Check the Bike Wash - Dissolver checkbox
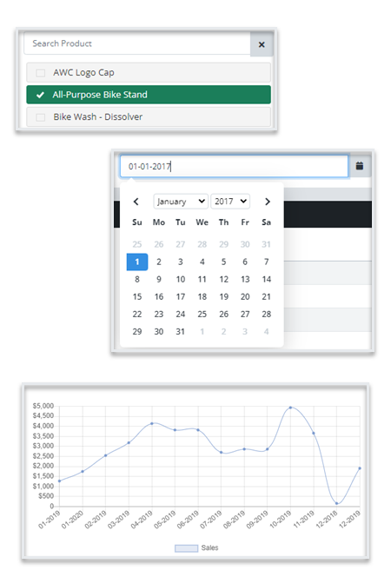Image resolution: width=391 pixels, height=577 pixels. (x=41, y=117)
